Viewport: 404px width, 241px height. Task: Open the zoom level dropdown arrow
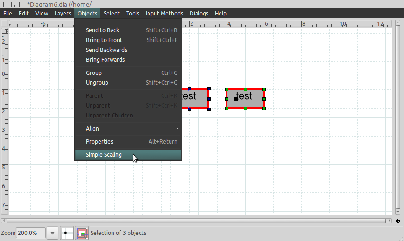click(x=52, y=233)
